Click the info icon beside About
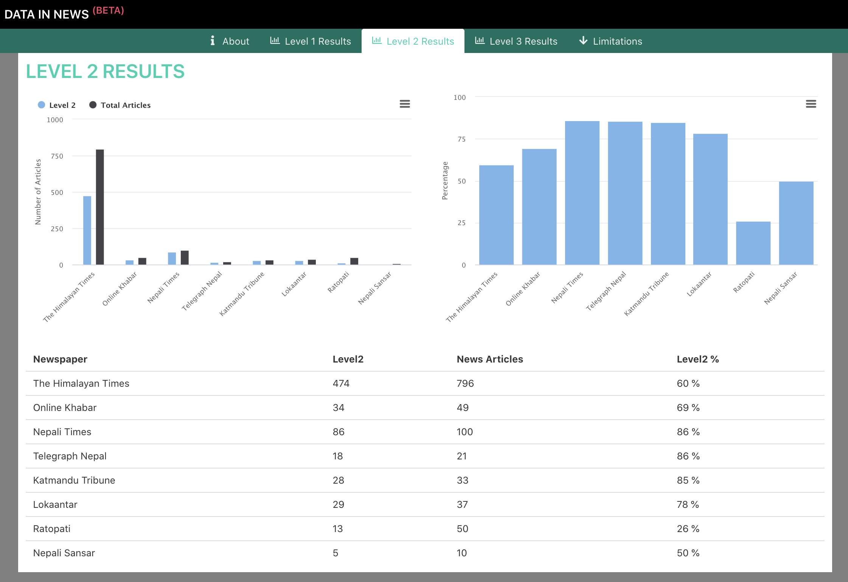 point(213,40)
